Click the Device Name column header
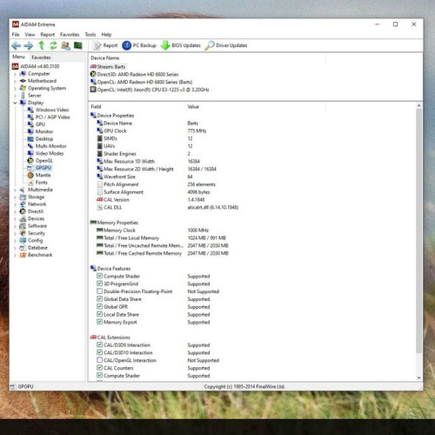The height and width of the screenshot is (435, 435). (x=207, y=58)
